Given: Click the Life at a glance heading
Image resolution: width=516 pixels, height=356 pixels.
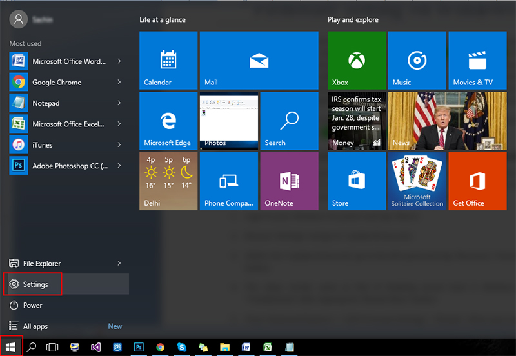Looking at the screenshot, I should (x=163, y=20).
